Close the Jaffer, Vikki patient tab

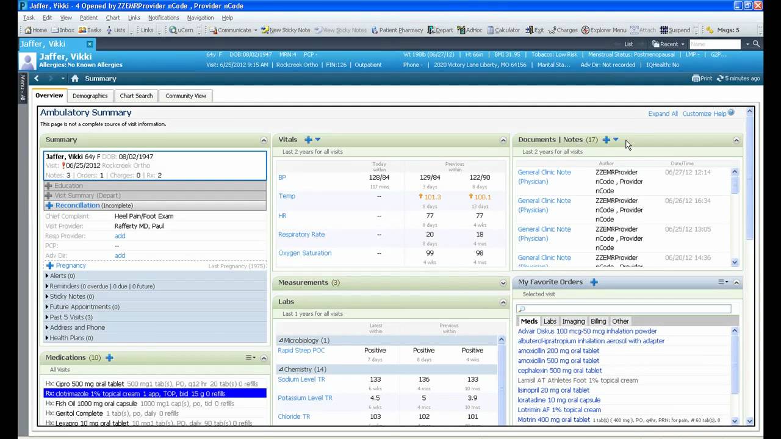point(90,45)
